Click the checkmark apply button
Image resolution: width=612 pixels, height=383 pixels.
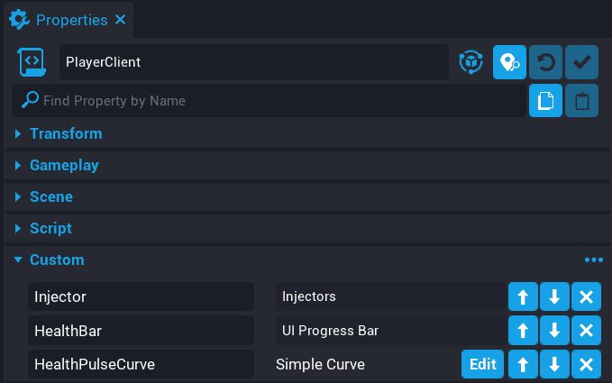pos(581,62)
